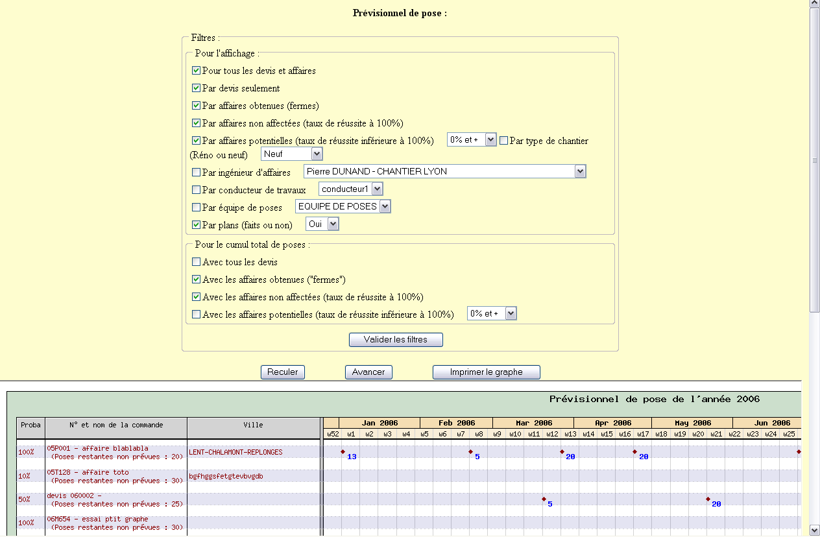Click the 'Mar 2006' month header
This screenshot has width=820, height=537.
(533, 423)
